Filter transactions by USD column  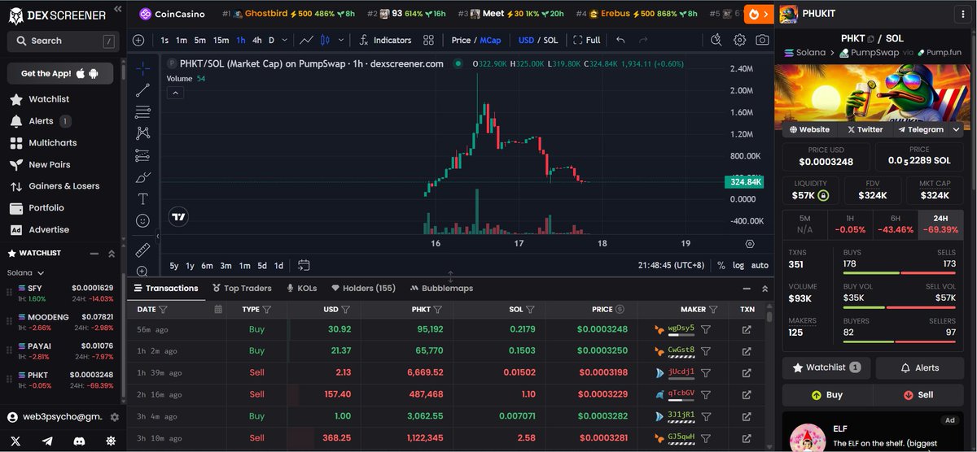[x=345, y=309]
